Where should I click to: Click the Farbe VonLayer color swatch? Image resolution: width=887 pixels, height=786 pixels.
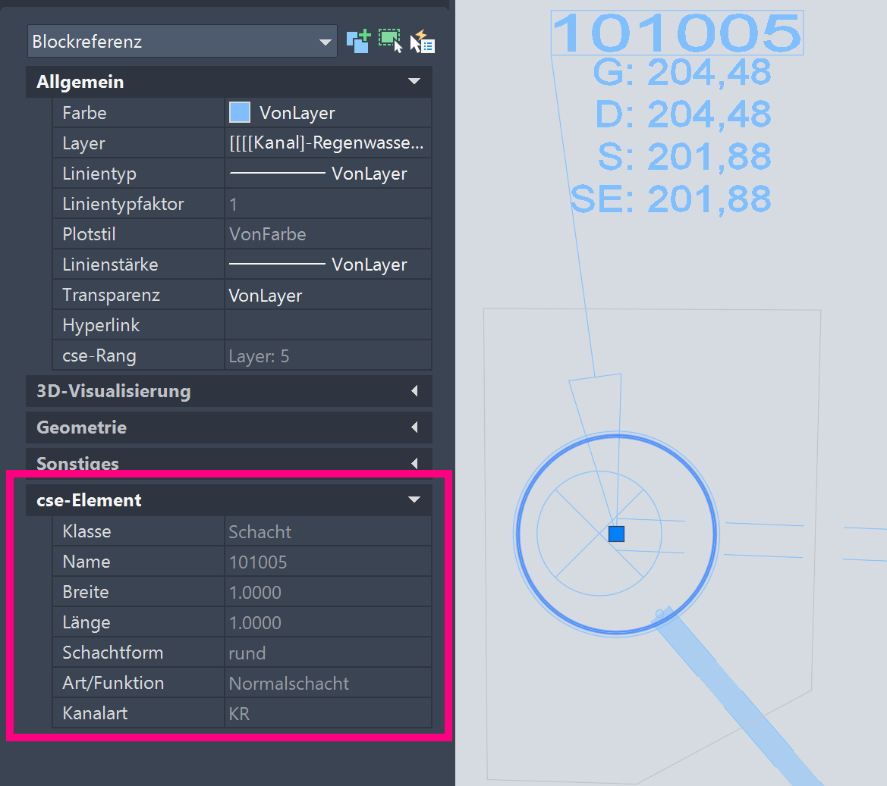point(240,113)
